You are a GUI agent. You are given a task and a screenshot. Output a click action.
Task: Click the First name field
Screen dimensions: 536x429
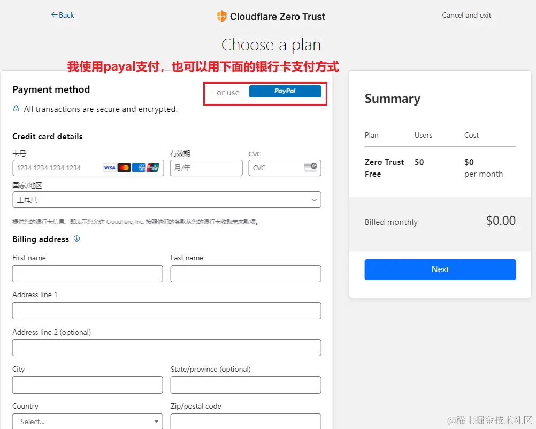point(88,274)
